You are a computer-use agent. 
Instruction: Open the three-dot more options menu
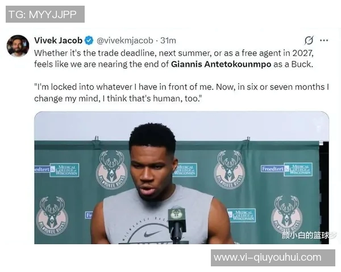[x=324, y=40]
